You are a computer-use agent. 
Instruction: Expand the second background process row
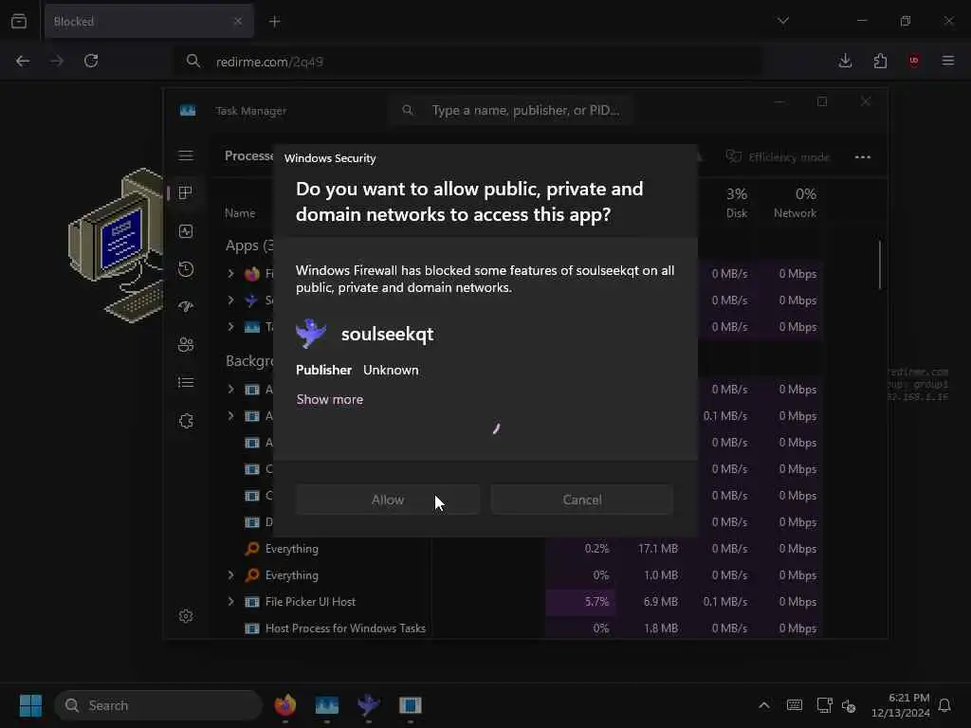pyautogui.click(x=231, y=415)
